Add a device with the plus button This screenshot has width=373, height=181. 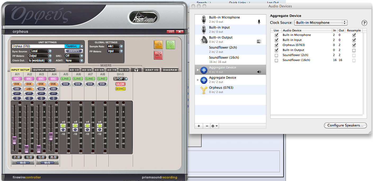199,126
